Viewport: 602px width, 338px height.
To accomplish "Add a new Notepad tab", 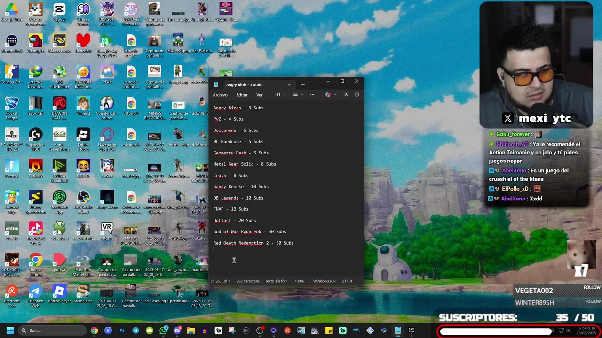I will (x=303, y=84).
